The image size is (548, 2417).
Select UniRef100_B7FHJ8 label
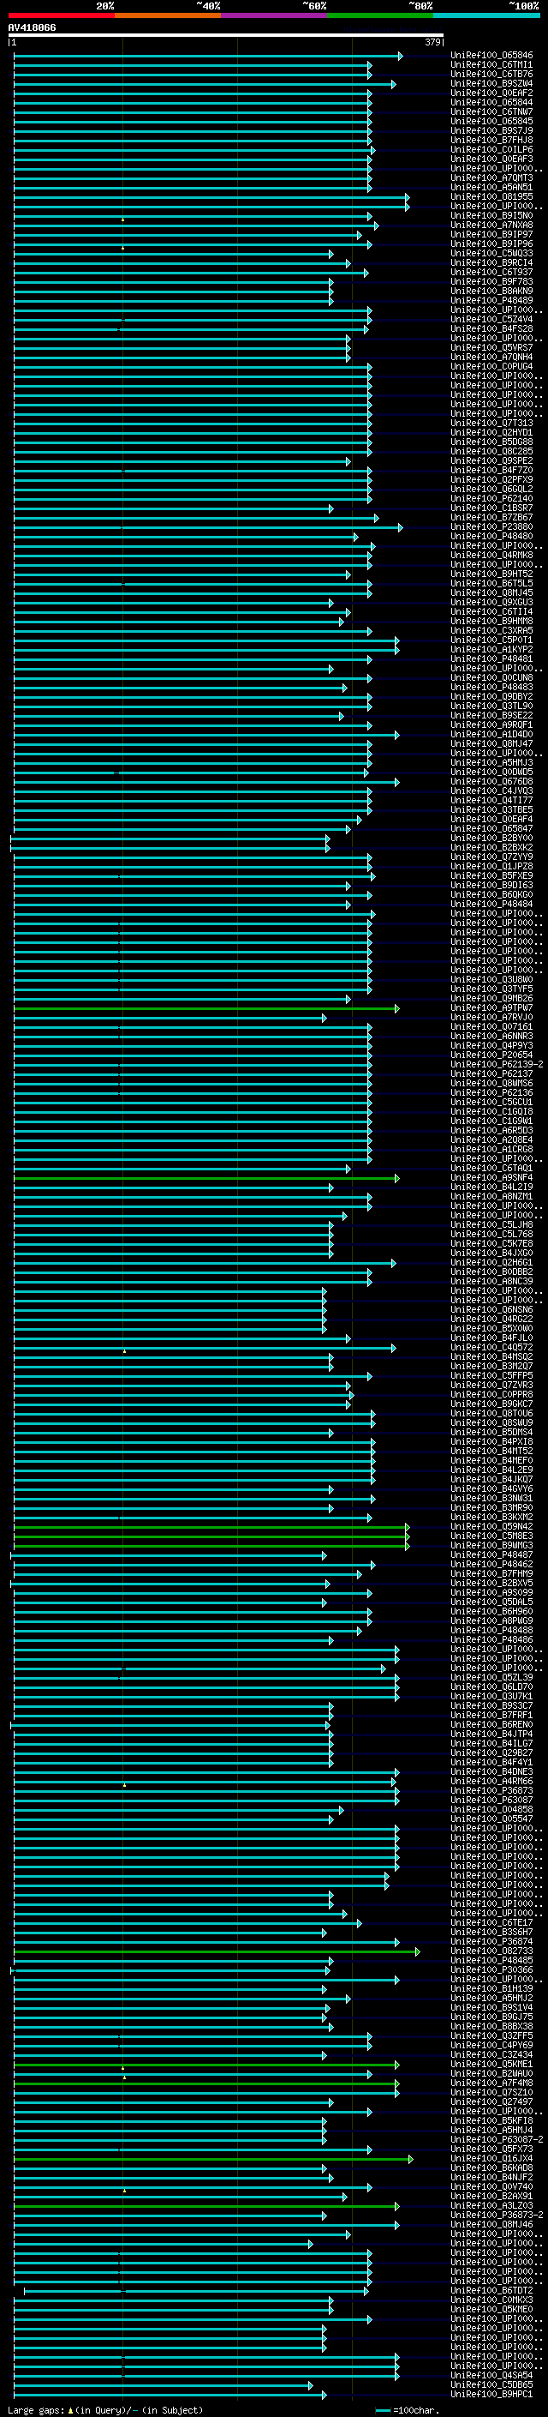pyautogui.click(x=491, y=140)
